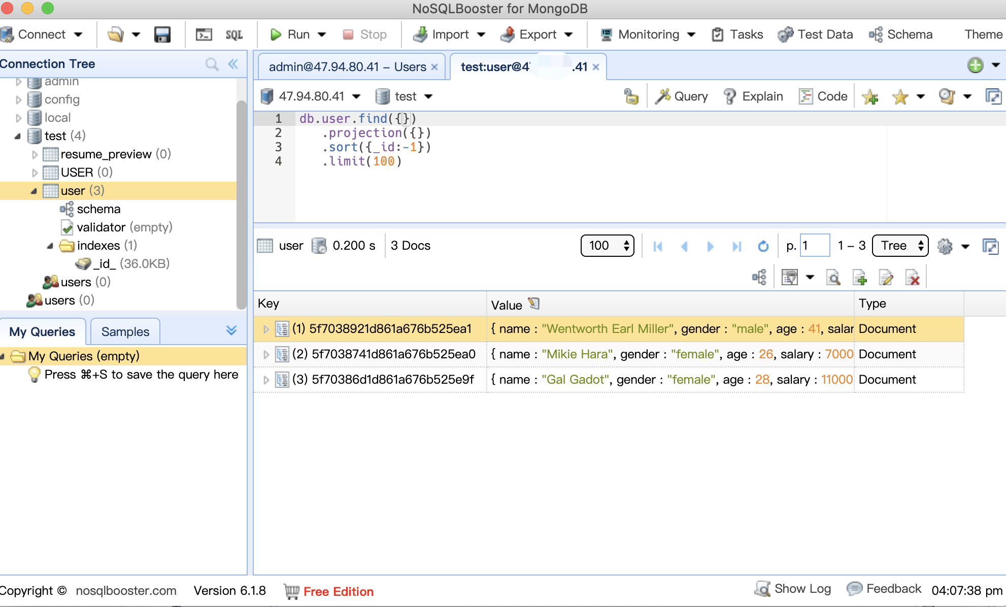Click the add to favorites star icon

870,96
